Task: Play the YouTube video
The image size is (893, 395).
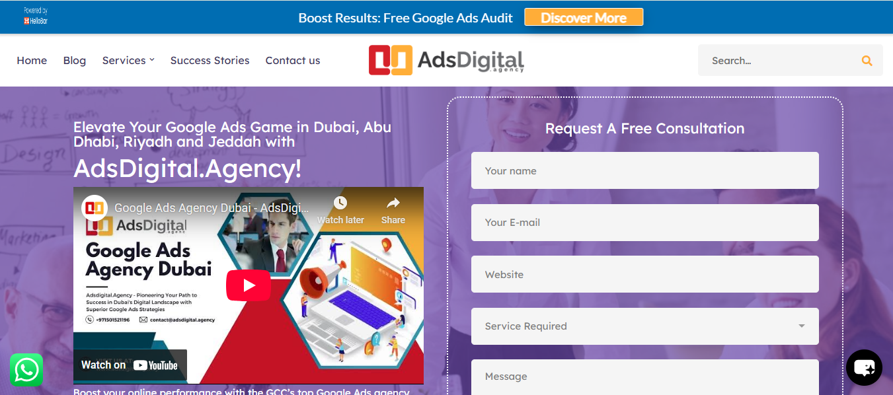Action: [x=249, y=285]
